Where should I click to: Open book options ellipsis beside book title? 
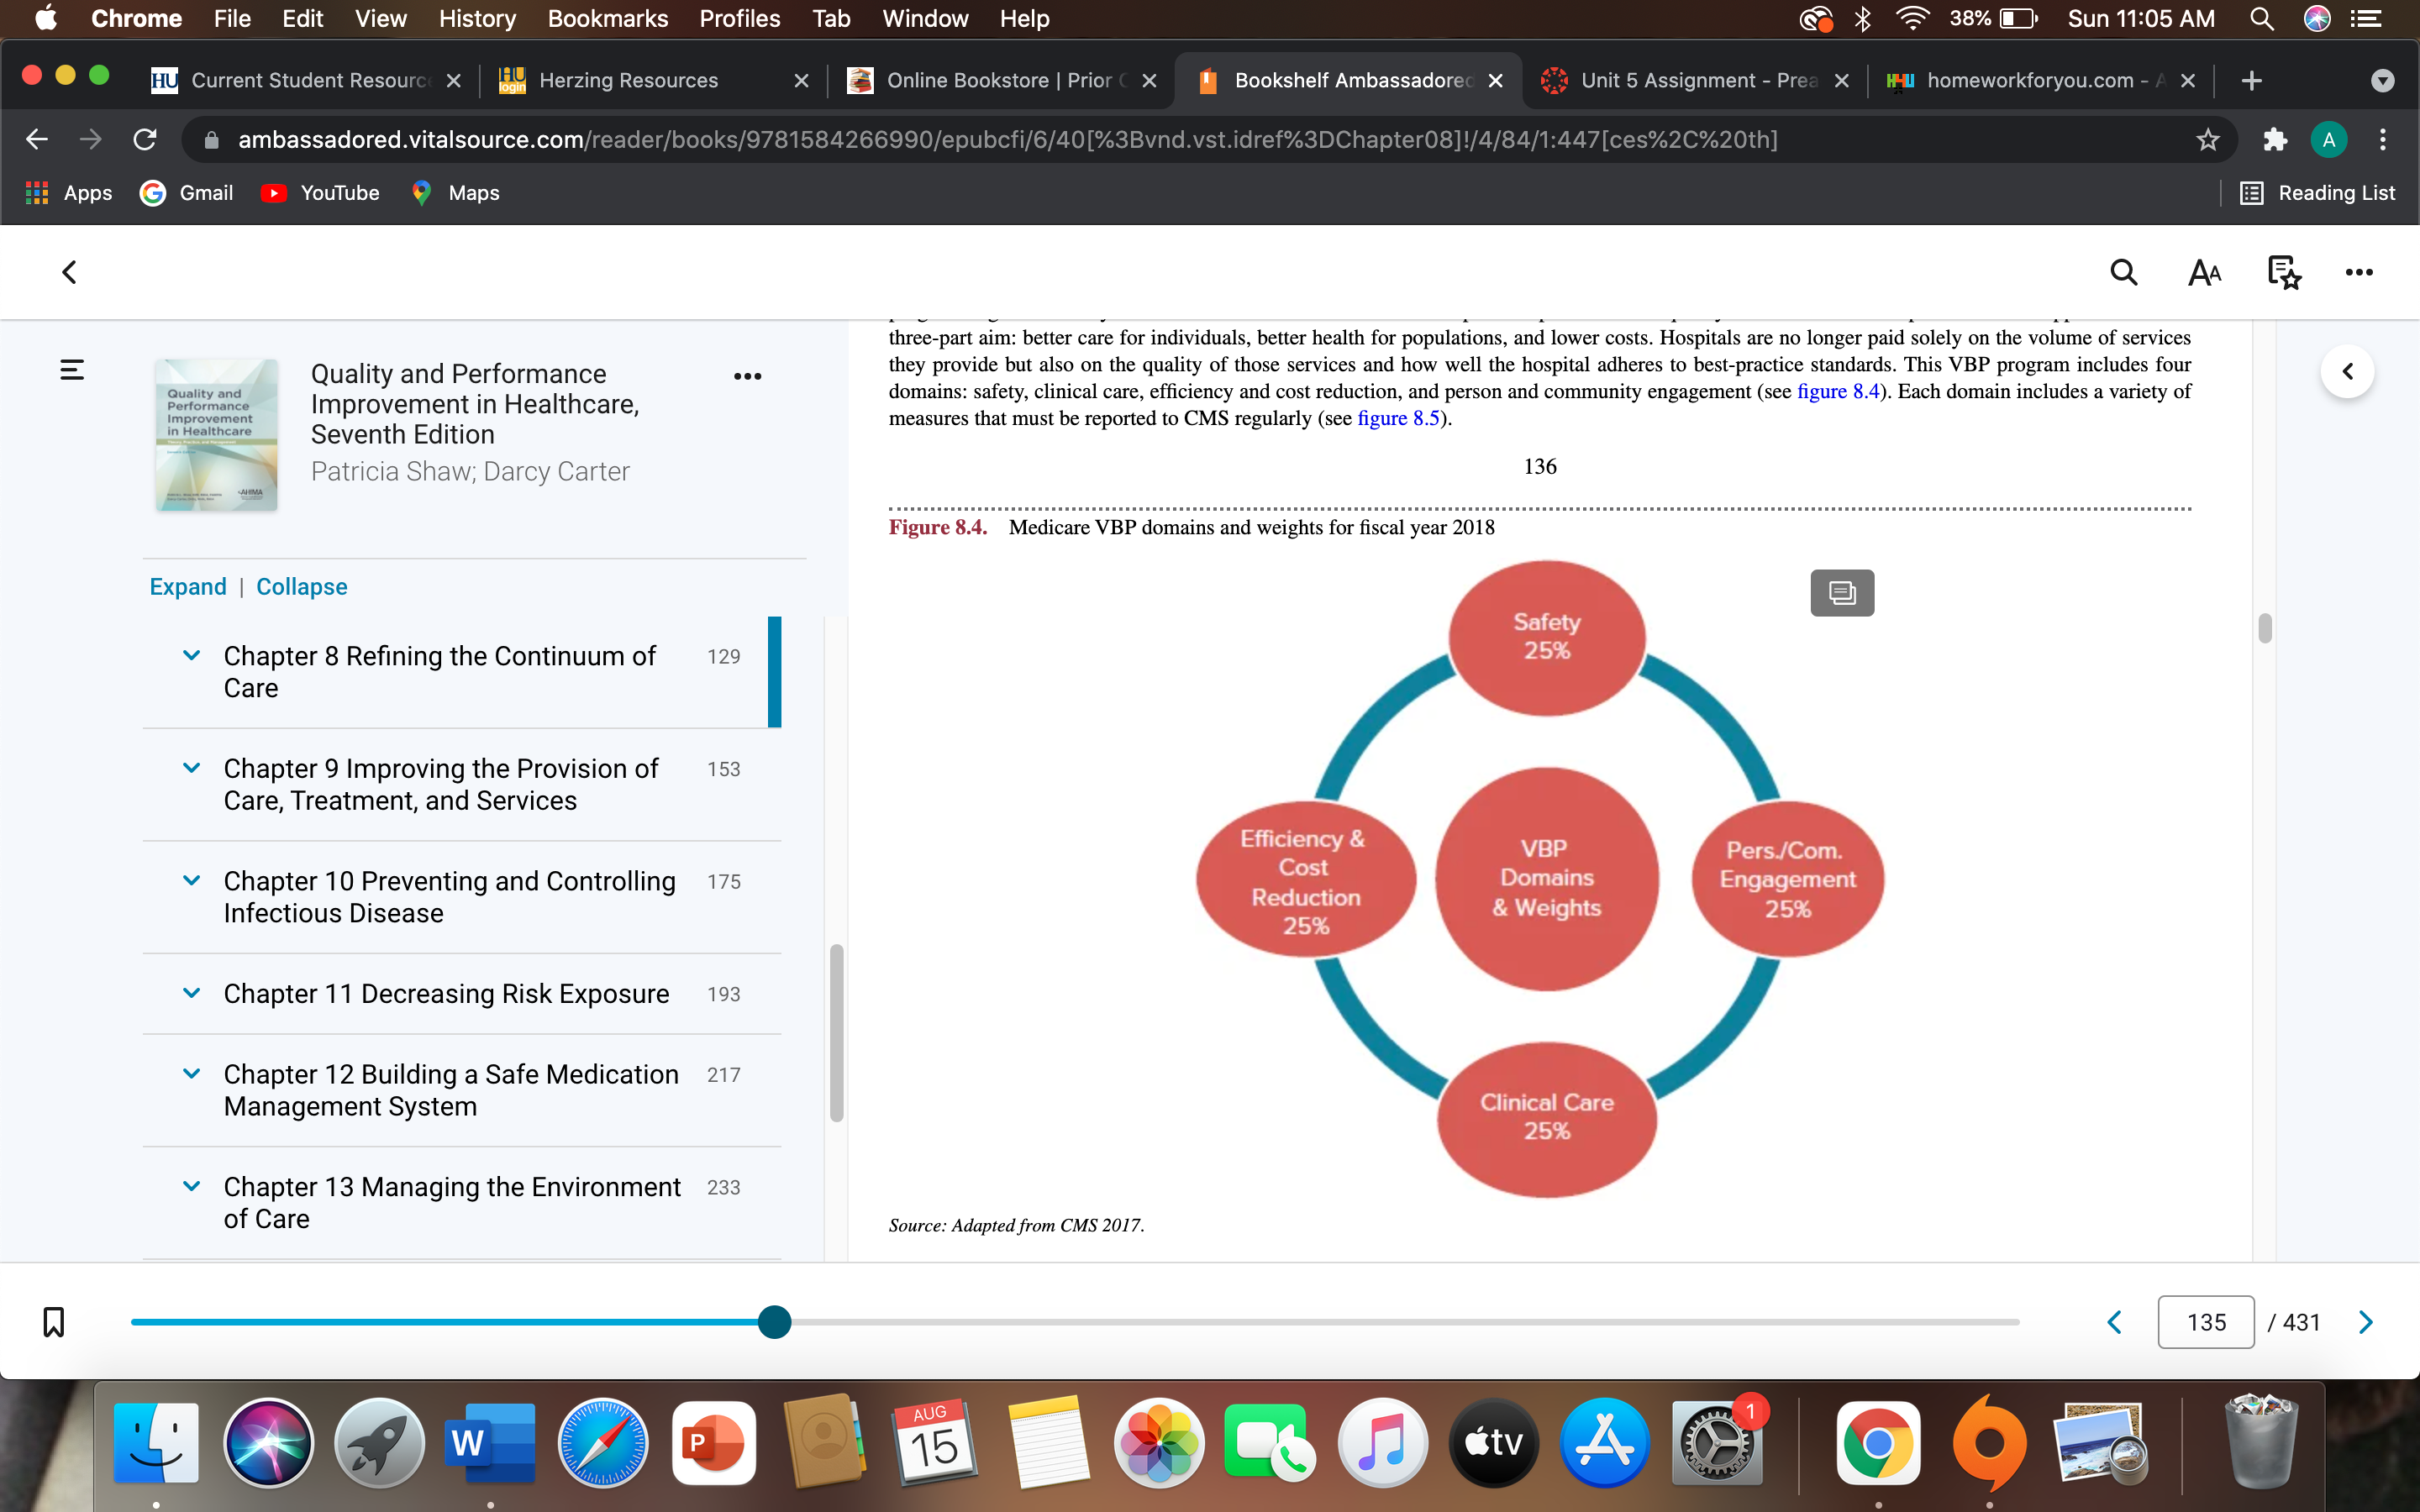pos(748,376)
